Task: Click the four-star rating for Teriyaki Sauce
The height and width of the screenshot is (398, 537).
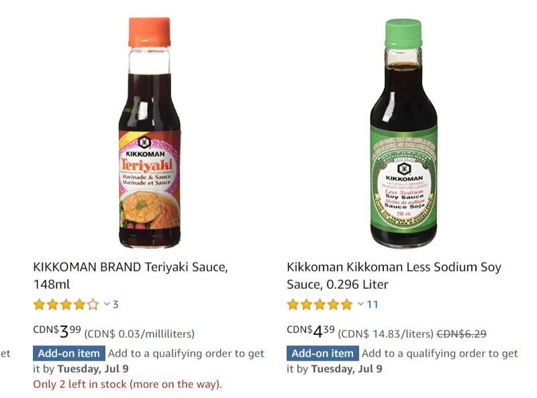Action: (66, 304)
